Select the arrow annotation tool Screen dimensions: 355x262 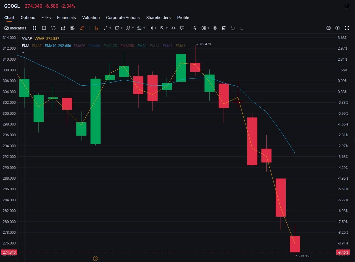tap(162, 28)
